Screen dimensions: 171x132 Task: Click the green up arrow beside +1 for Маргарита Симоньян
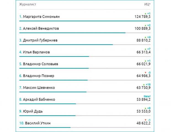(x=145, y=13)
